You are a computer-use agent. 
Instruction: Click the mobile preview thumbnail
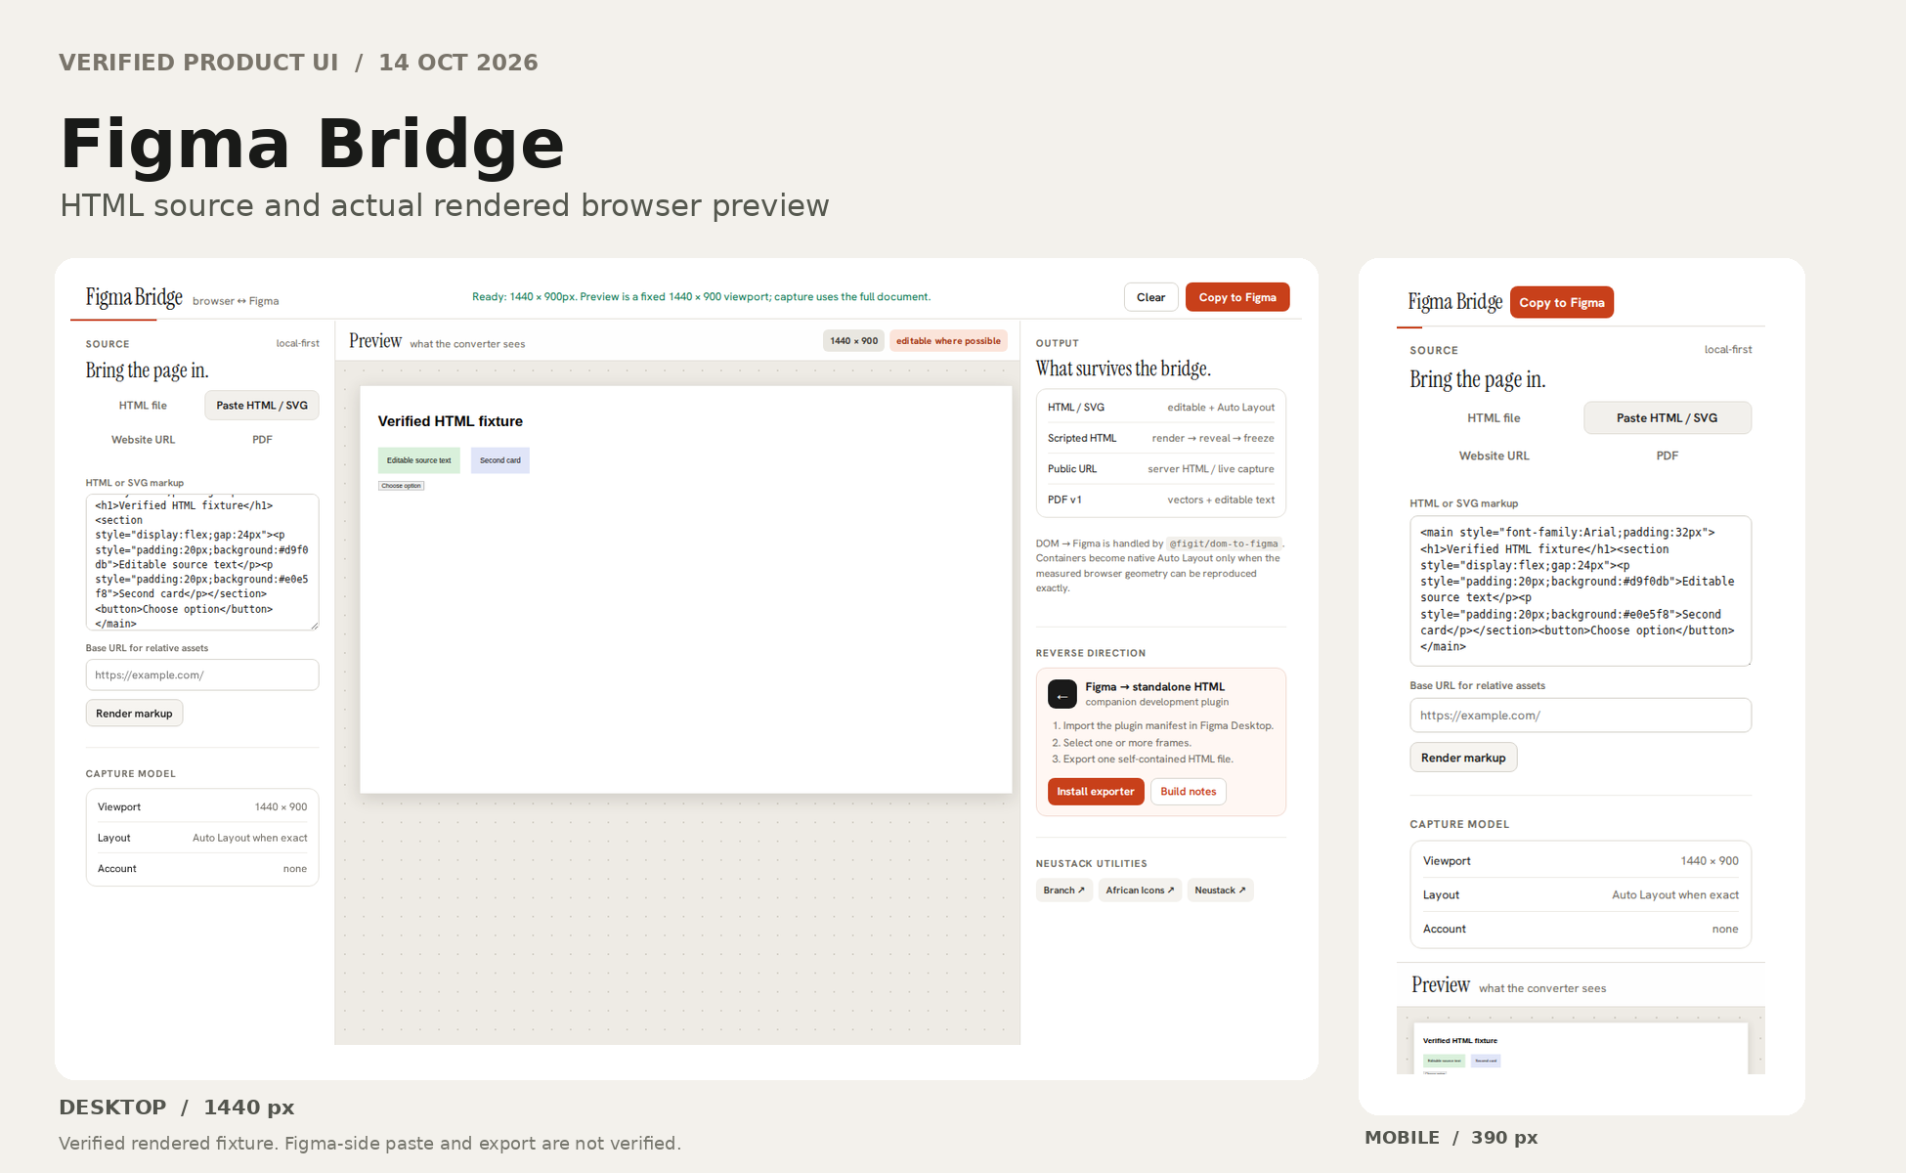pyautogui.click(x=1580, y=1048)
